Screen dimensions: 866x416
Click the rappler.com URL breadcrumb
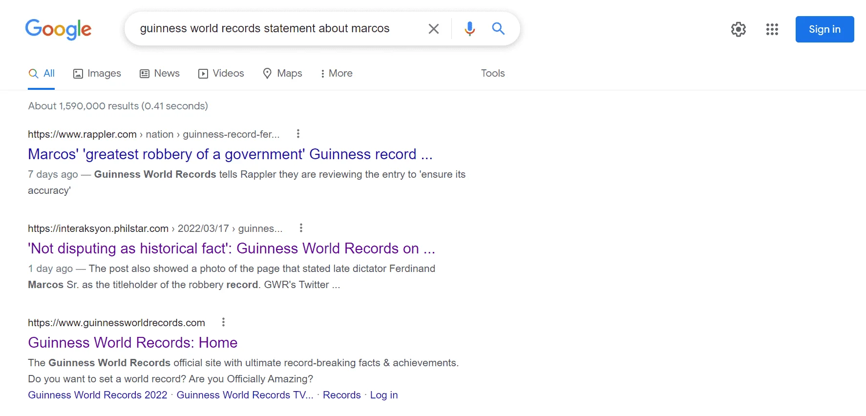154,134
